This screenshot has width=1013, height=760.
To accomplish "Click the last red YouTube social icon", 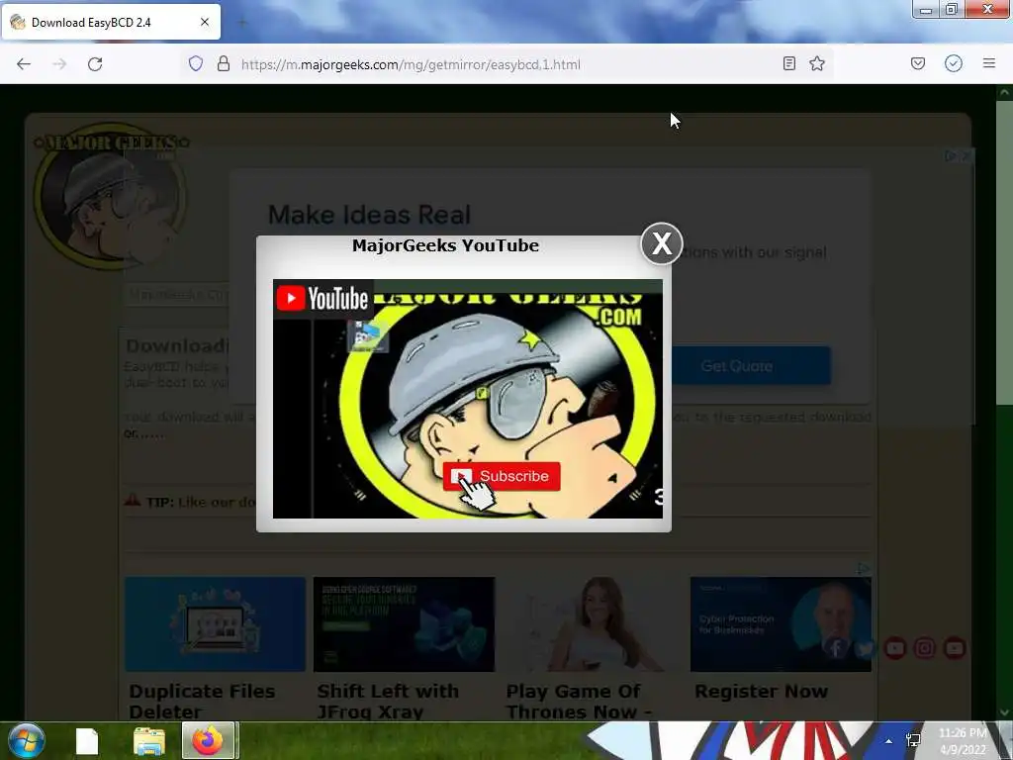I will pos(955,647).
